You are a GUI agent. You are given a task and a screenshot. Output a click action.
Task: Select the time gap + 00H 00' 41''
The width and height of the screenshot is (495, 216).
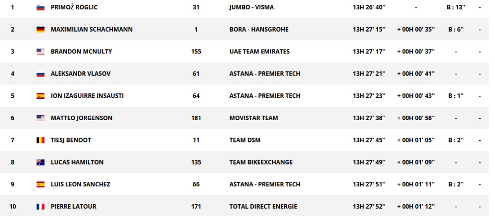pos(416,74)
